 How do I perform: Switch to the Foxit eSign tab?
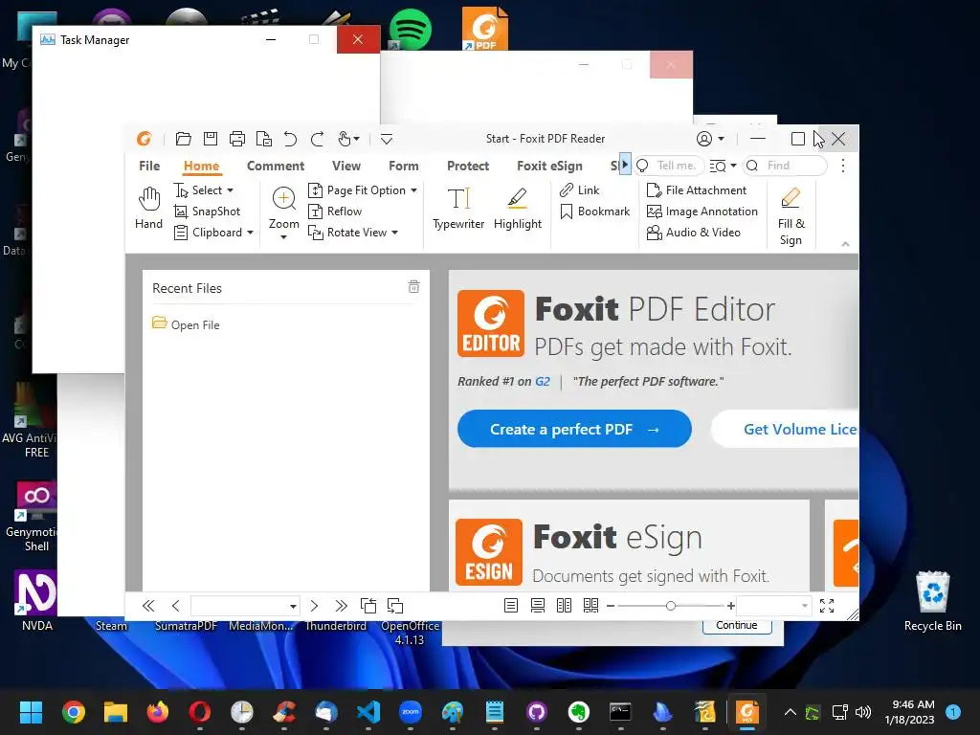tap(549, 166)
